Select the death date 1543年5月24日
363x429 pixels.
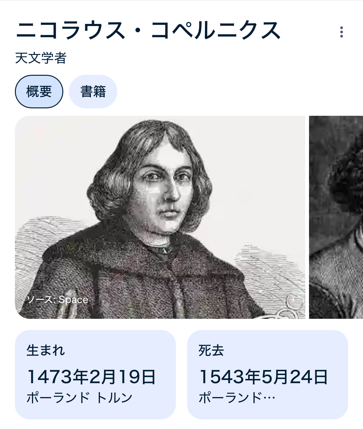click(263, 377)
